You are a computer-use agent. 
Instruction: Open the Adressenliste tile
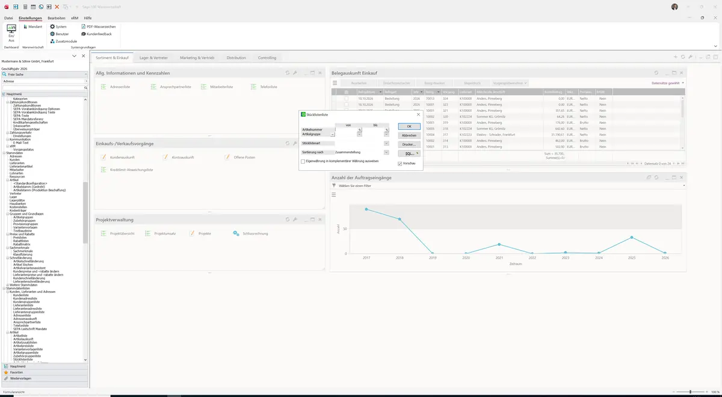click(116, 87)
